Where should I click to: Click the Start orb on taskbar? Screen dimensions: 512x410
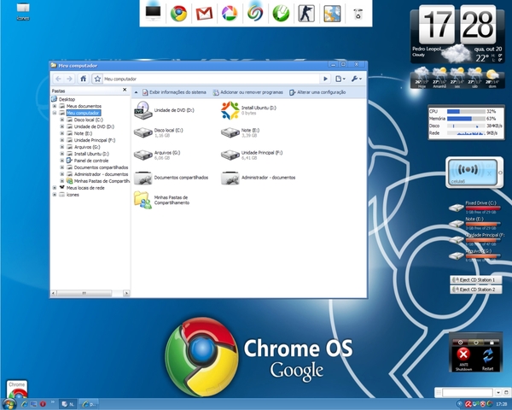[9, 404]
